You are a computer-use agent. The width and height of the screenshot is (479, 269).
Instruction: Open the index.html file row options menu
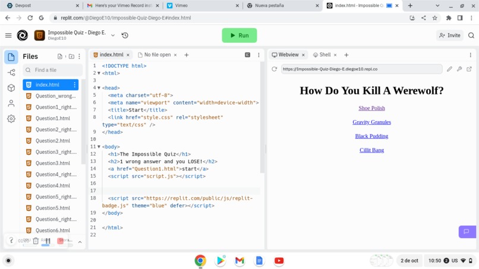pos(74,84)
